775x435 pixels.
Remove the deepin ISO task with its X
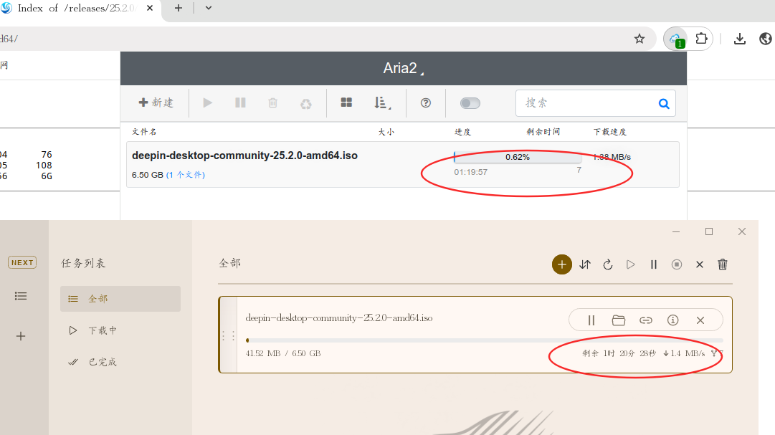700,320
